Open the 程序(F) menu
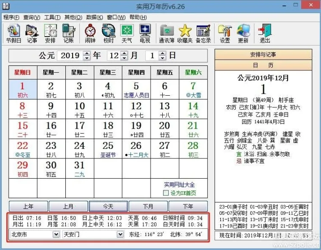This screenshot has width=321, height=250. pos(11,17)
